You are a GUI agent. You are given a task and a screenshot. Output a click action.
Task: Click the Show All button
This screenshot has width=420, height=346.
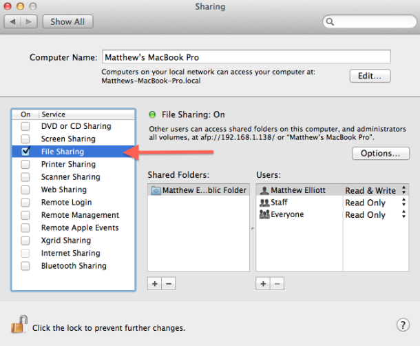(67, 21)
